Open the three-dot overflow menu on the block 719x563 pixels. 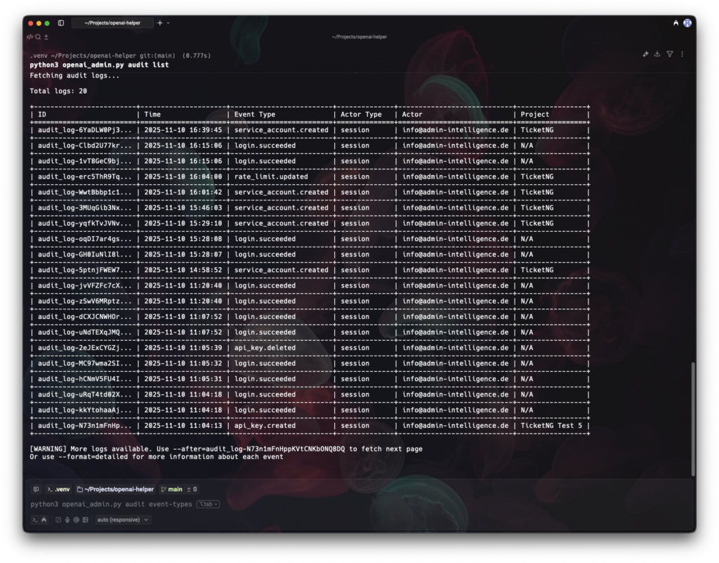point(682,53)
